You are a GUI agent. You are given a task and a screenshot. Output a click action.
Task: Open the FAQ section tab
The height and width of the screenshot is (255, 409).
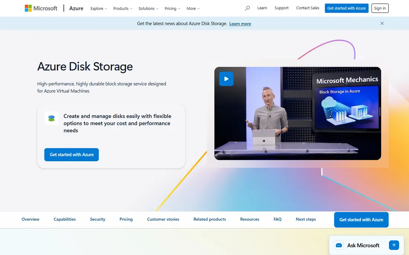pyautogui.click(x=277, y=219)
